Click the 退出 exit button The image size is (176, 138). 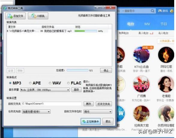(x=108, y=122)
